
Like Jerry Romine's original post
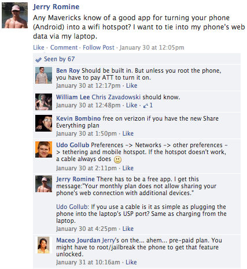(x=39, y=47)
